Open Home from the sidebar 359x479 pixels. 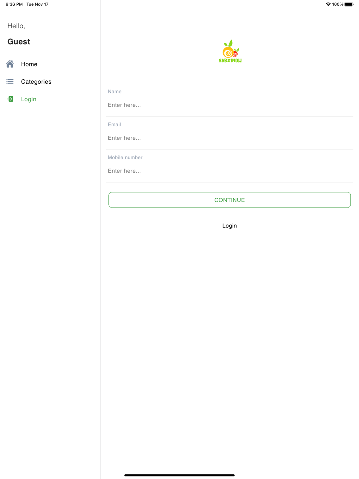pos(50,64)
